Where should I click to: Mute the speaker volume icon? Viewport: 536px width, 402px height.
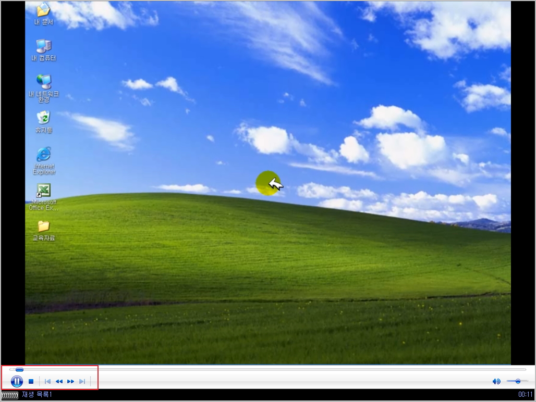click(496, 382)
